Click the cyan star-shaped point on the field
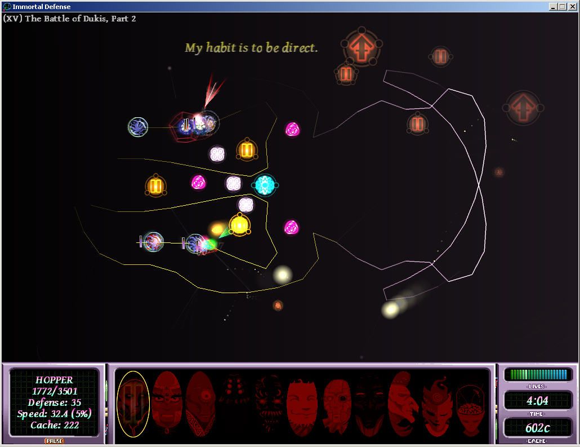The width and height of the screenshot is (580, 447). [264, 185]
